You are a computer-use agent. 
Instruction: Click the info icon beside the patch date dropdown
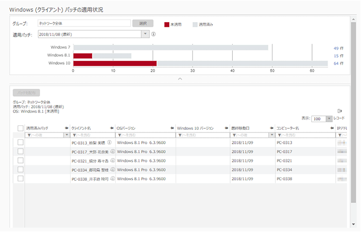click(x=154, y=34)
